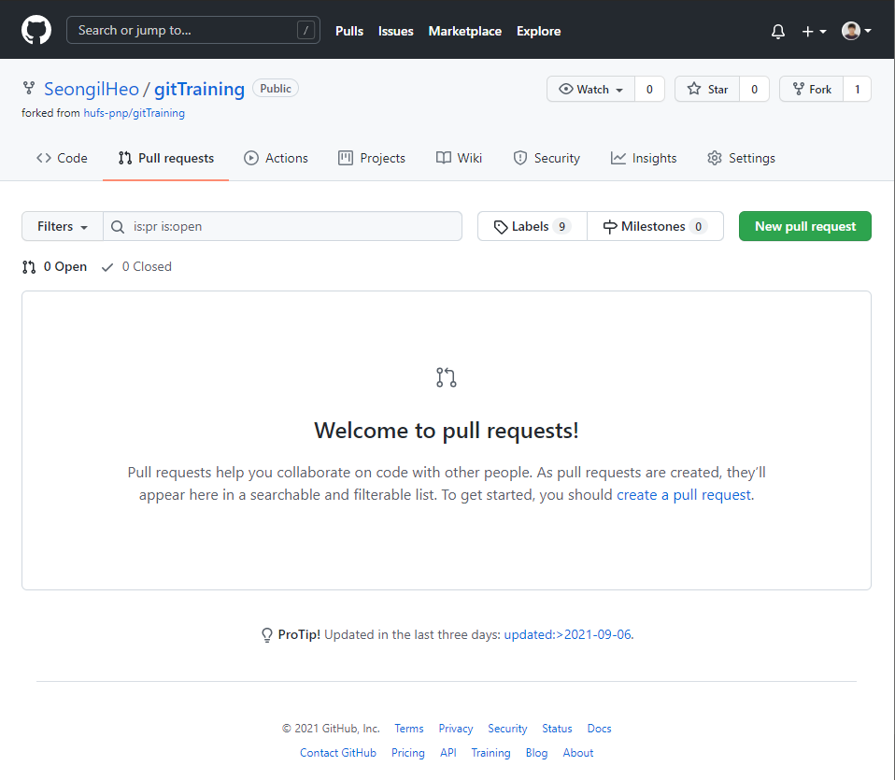Open the SeongilHeo owner profile link
Image resolution: width=895 pixels, height=780 pixels.
(x=92, y=89)
